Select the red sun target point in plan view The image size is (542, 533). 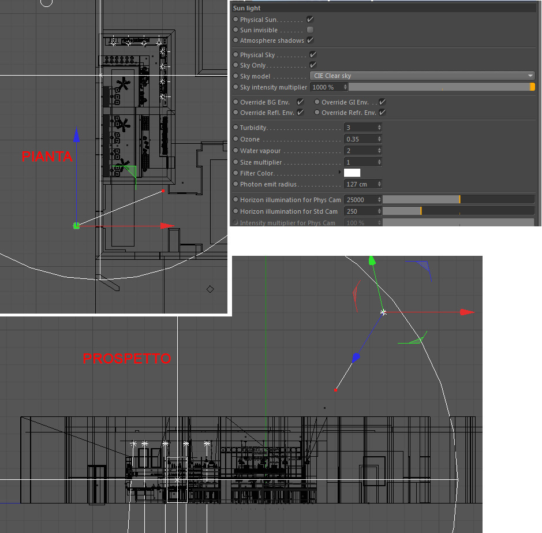tap(163, 191)
